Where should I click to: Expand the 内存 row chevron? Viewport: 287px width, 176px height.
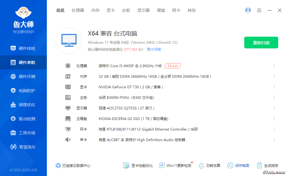pyautogui.click(x=274, y=76)
